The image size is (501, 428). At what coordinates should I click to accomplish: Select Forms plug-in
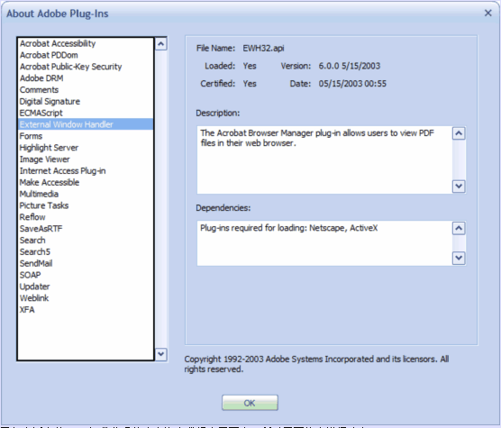pyautogui.click(x=86, y=136)
